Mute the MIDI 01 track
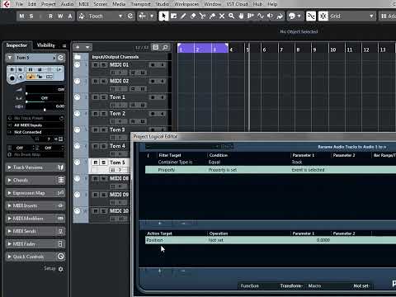The image size is (396, 297). (x=96, y=65)
